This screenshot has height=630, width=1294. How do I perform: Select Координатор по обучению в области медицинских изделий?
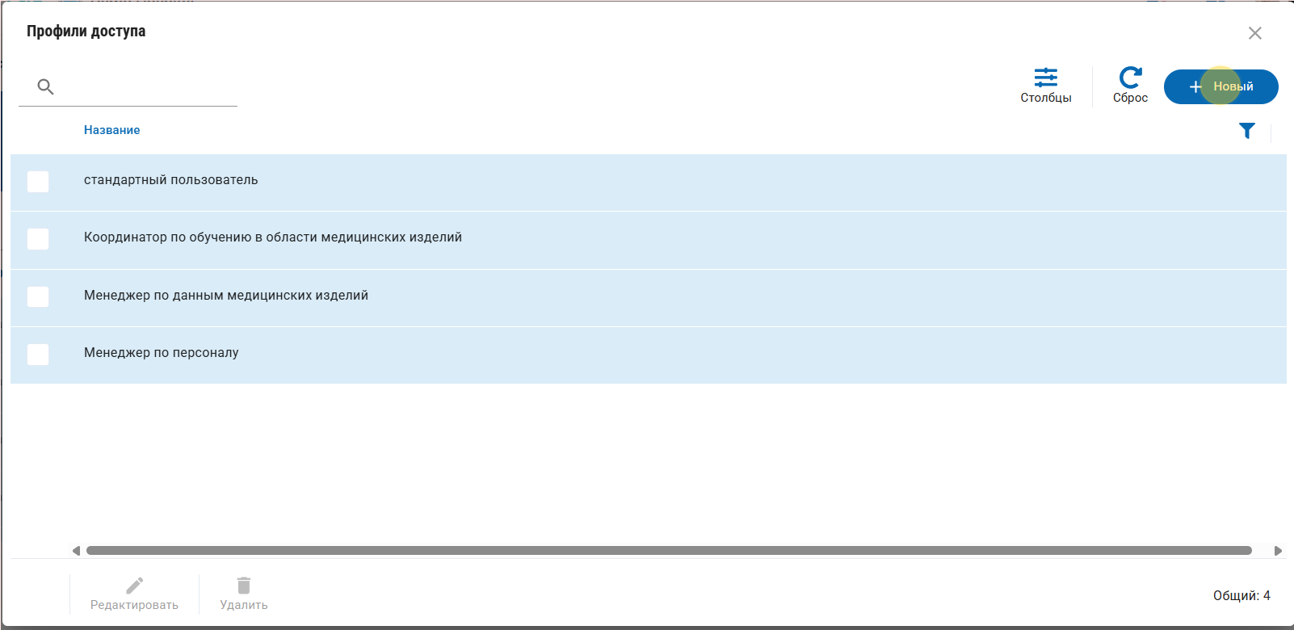(x=272, y=237)
